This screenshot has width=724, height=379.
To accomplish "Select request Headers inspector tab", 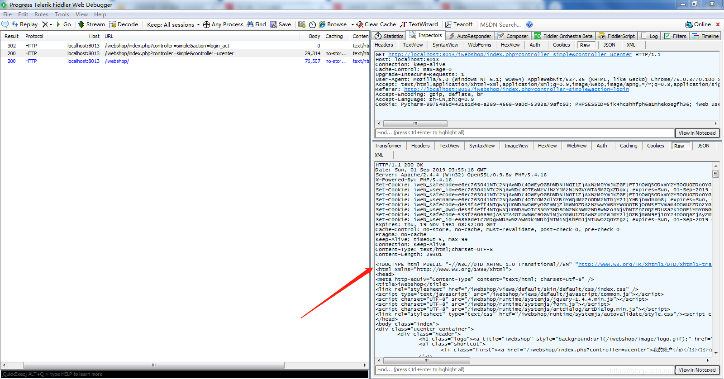I will pyautogui.click(x=384, y=45).
